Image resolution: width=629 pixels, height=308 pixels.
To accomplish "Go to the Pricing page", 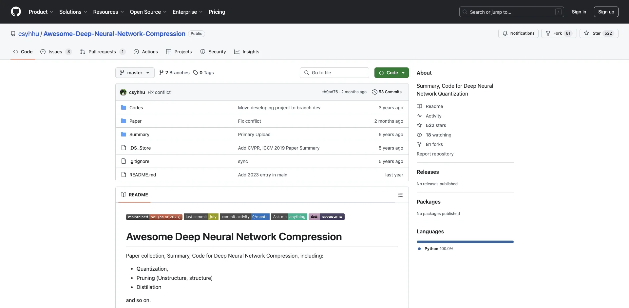I will coord(217,12).
